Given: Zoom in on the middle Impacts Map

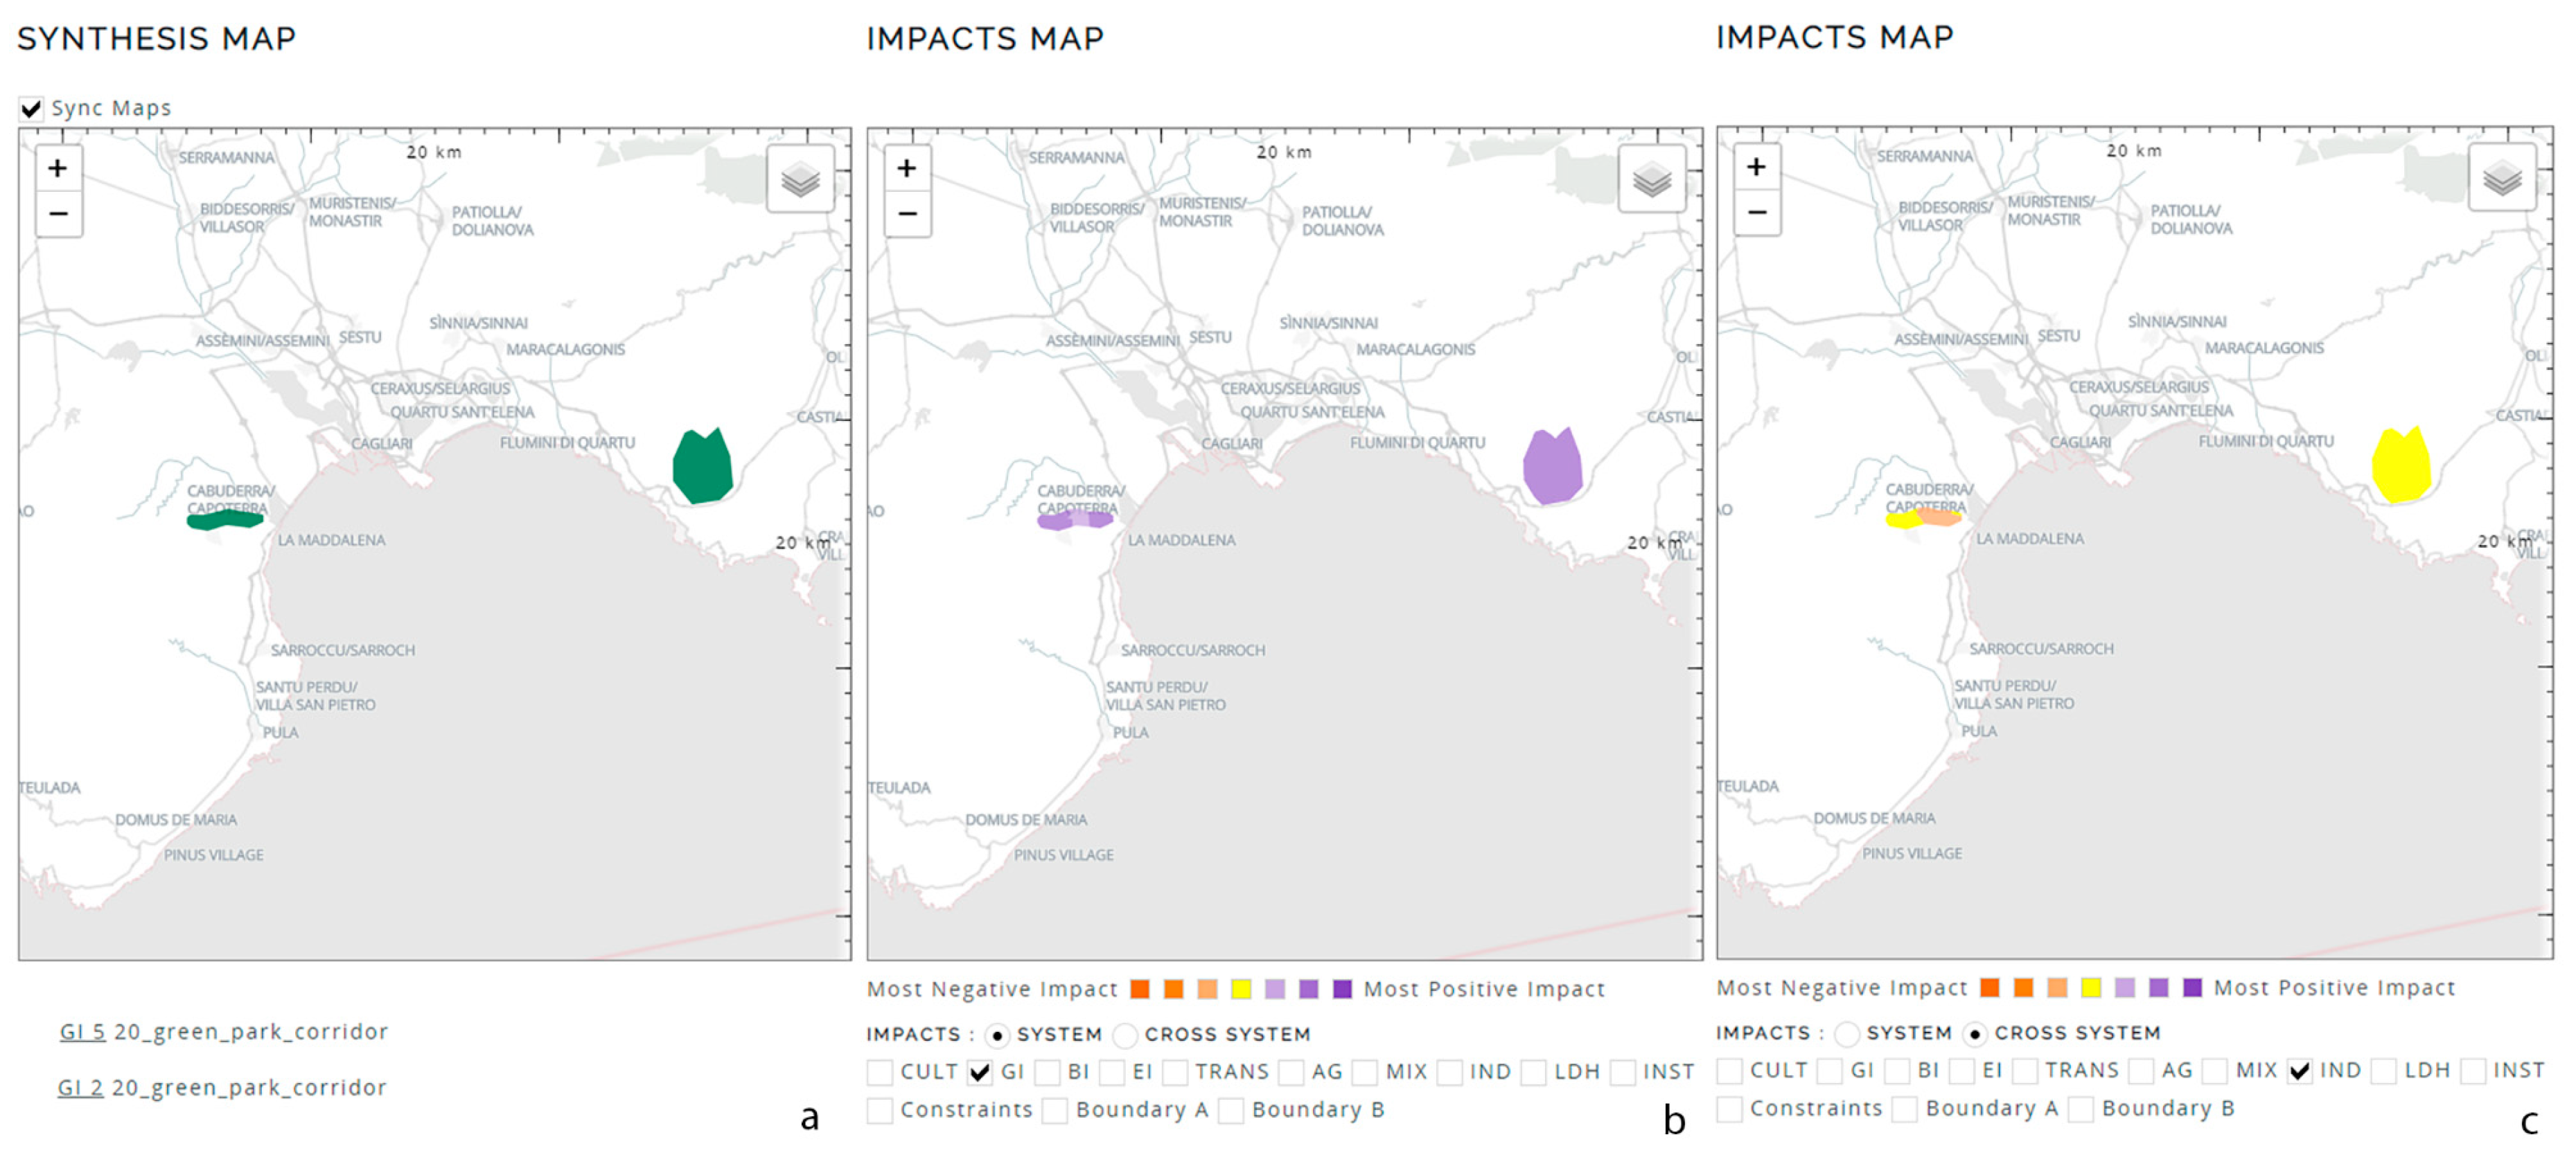Looking at the screenshot, I should pos(907,168).
